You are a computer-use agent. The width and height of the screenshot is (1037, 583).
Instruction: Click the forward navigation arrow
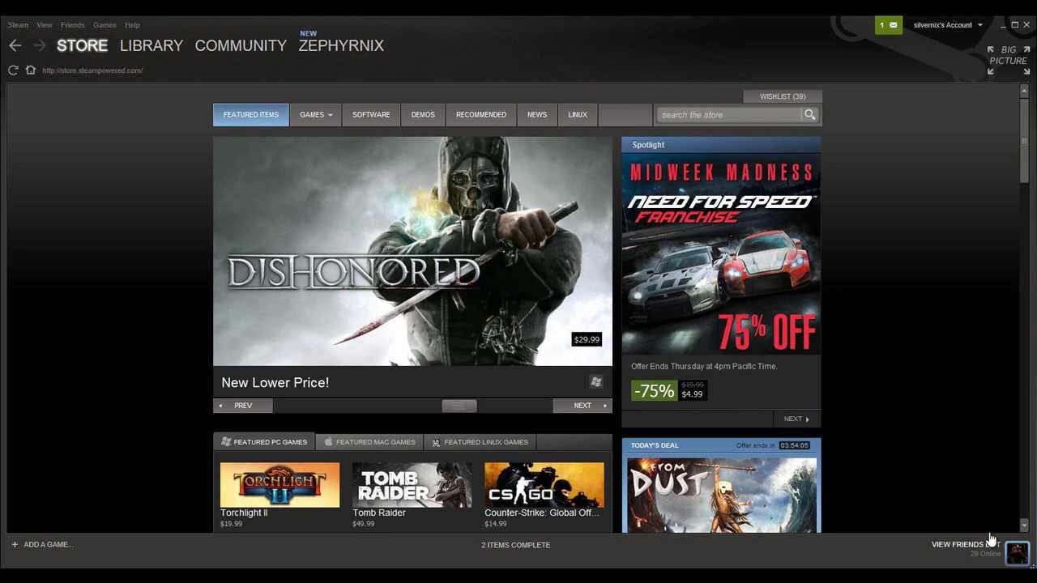39,46
